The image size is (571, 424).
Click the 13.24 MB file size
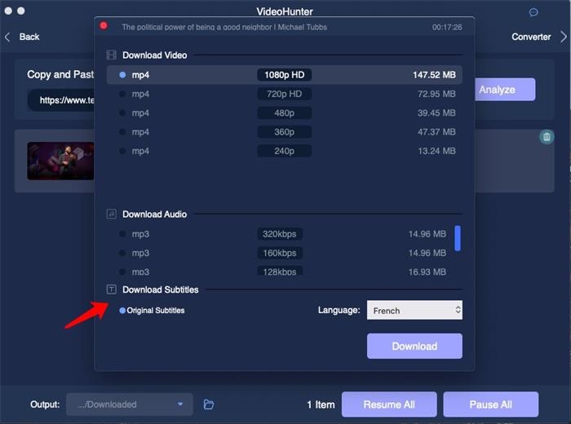click(x=436, y=151)
